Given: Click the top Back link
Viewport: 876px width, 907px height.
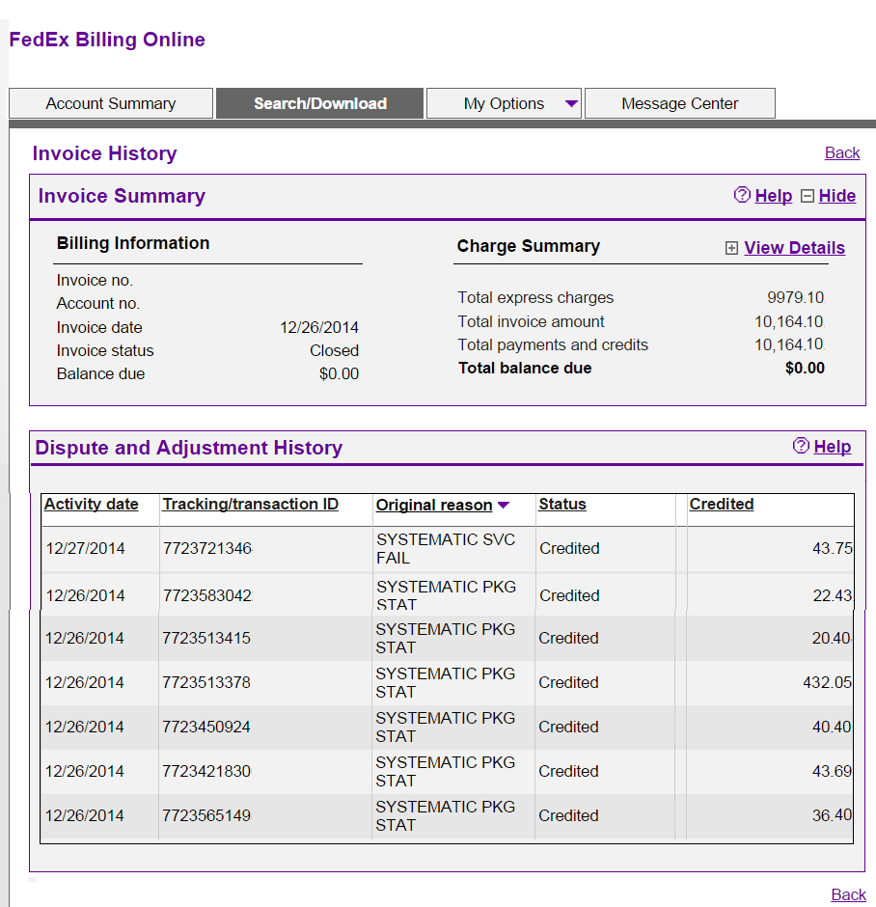Looking at the screenshot, I should (842, 152).
